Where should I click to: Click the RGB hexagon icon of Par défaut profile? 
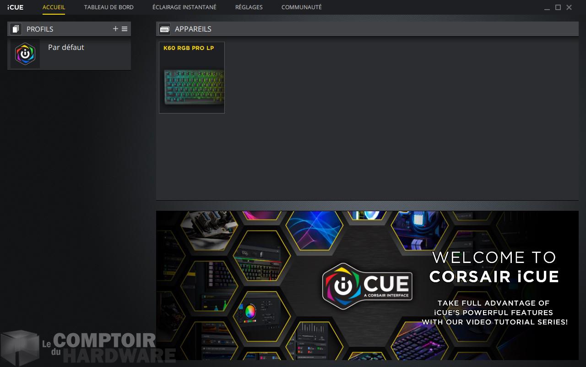[25, 54]
